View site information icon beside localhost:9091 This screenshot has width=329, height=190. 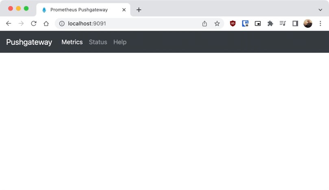62,24
